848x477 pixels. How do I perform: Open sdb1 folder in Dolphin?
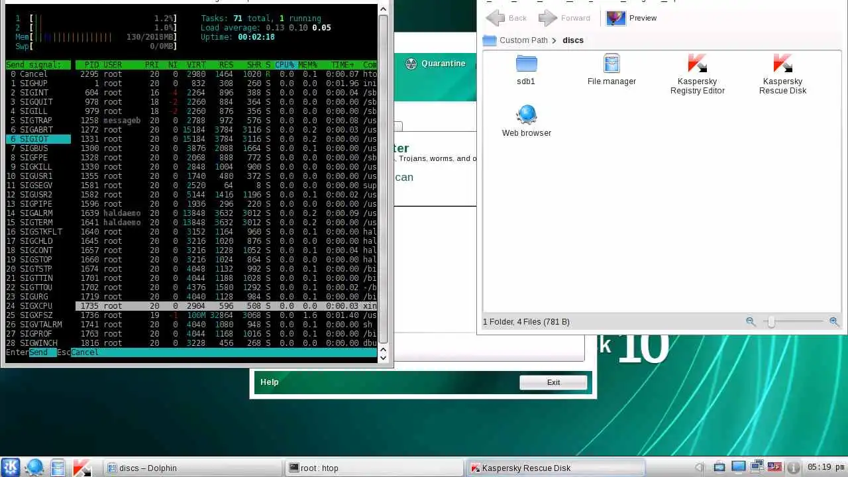pyautogui.click(x=526, y=70)
